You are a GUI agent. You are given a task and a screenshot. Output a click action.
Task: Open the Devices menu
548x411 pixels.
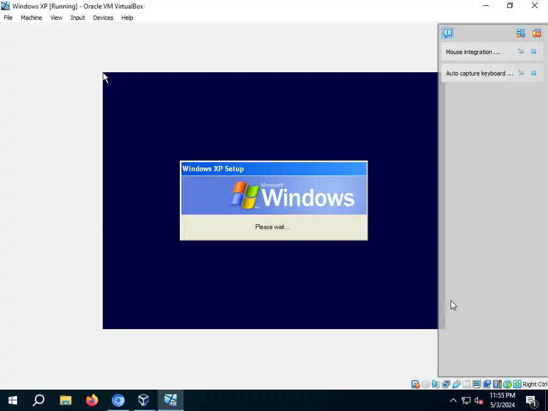103,18
